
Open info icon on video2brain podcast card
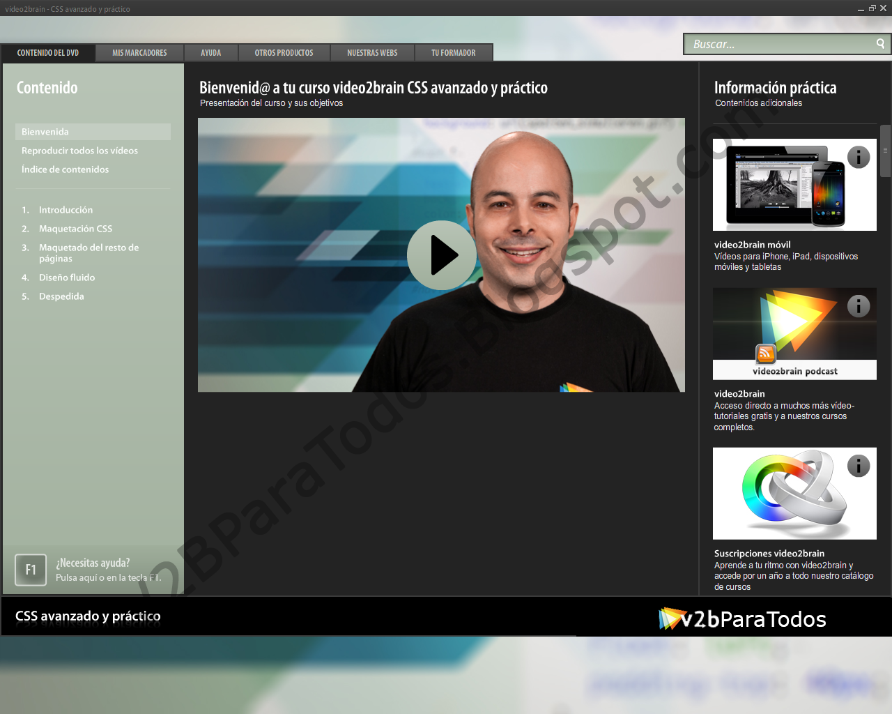(859, 306)
